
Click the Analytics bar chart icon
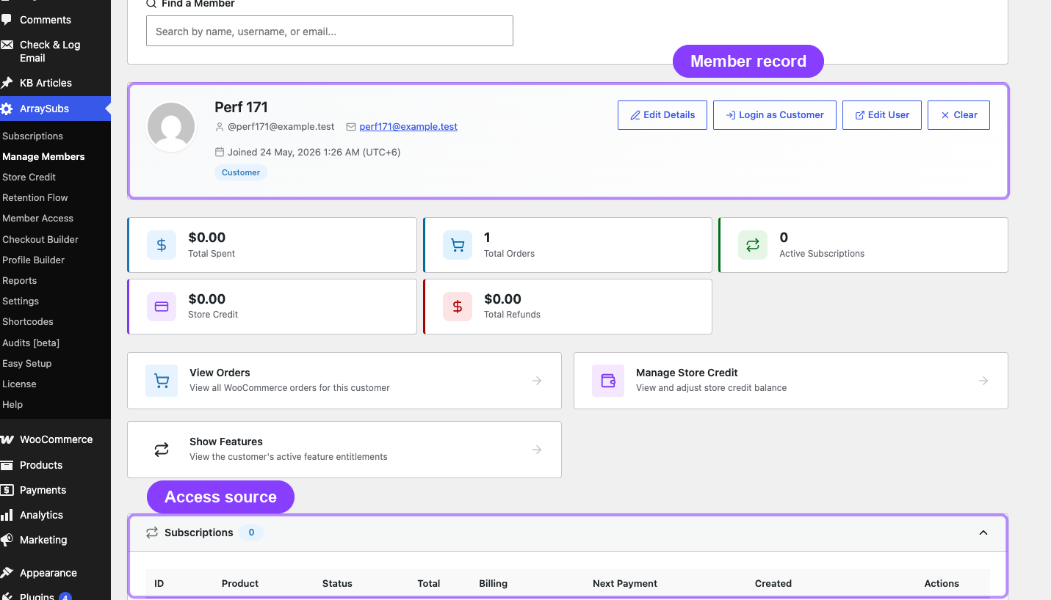tap(7, 515)
